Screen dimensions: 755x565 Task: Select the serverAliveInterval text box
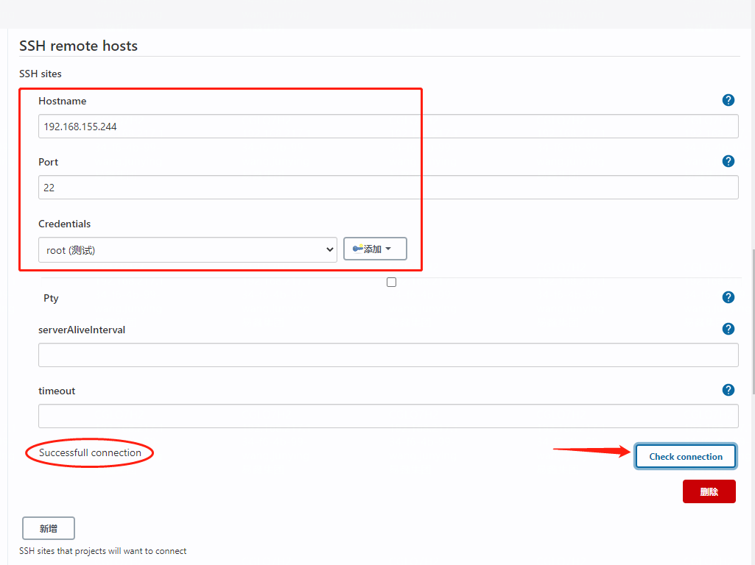(x=388, y=355)
